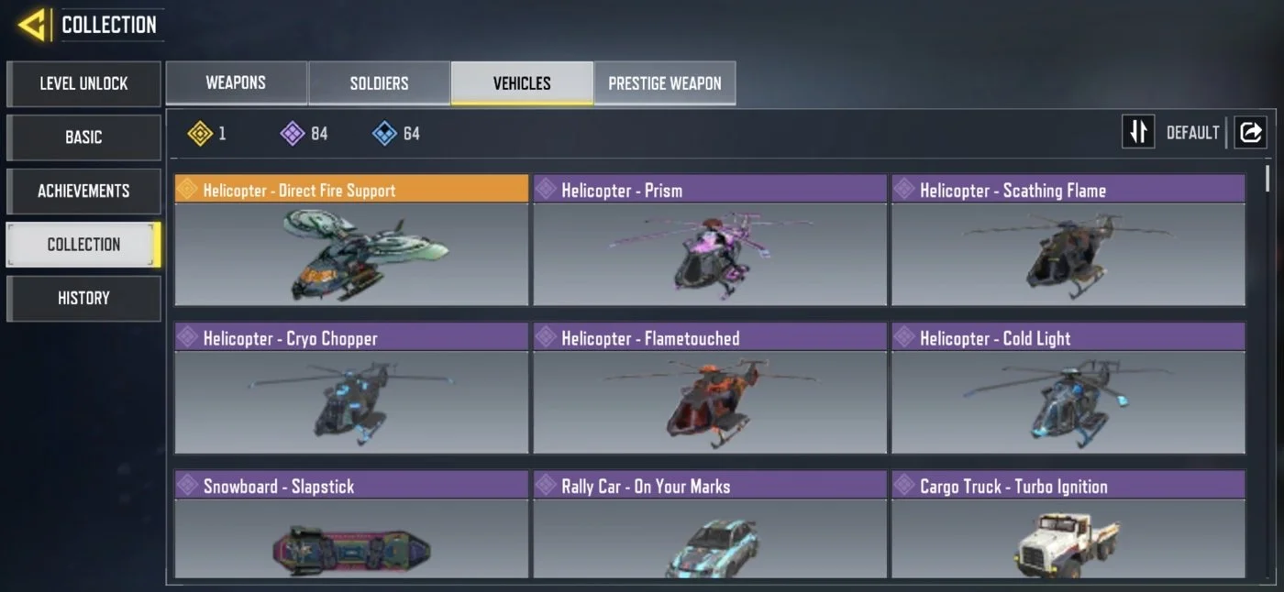
Task: Filter by purple epic rarity icon
Action: click(x=292, y=134)
